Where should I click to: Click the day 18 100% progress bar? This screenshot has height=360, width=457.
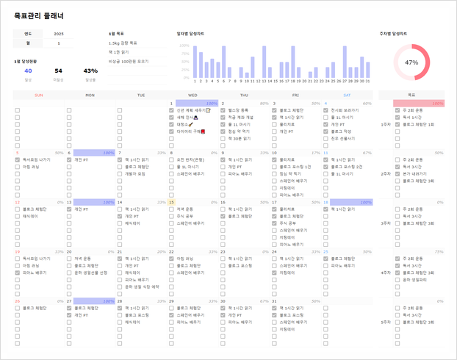point(351,202)
